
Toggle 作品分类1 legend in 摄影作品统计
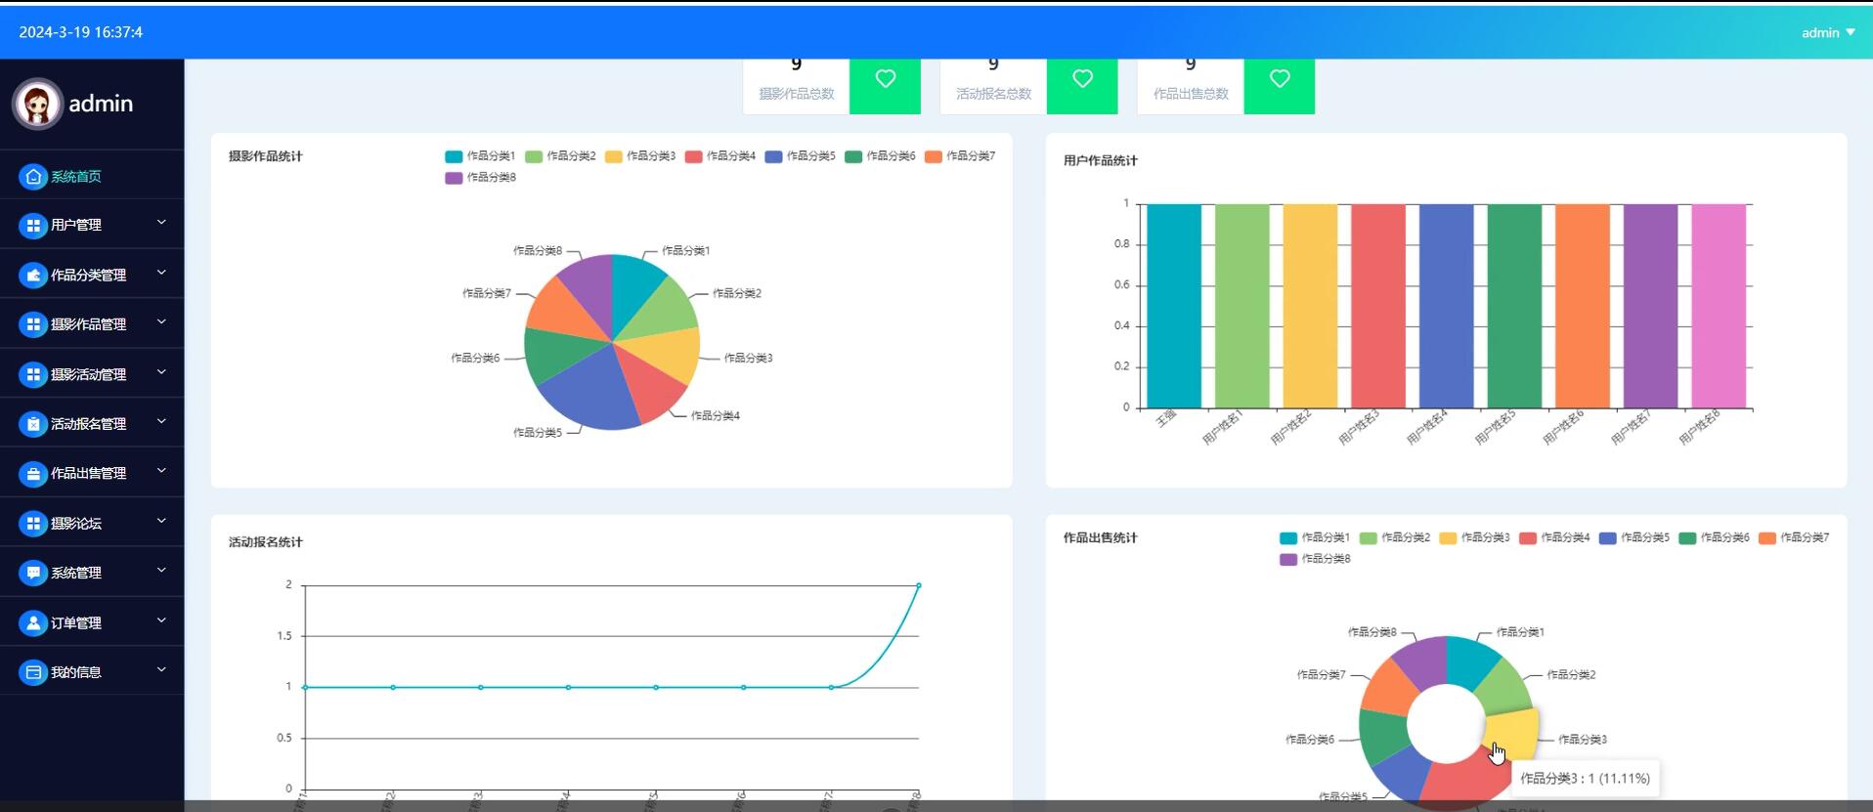coord(480,156)
